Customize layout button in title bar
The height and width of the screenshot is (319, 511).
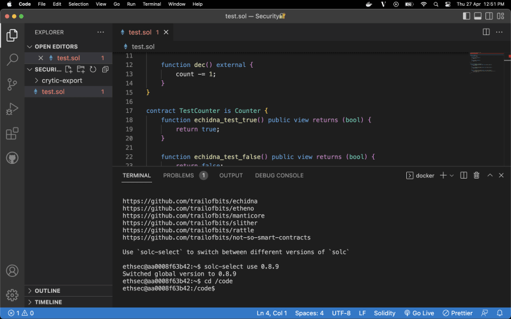point(501,16)
